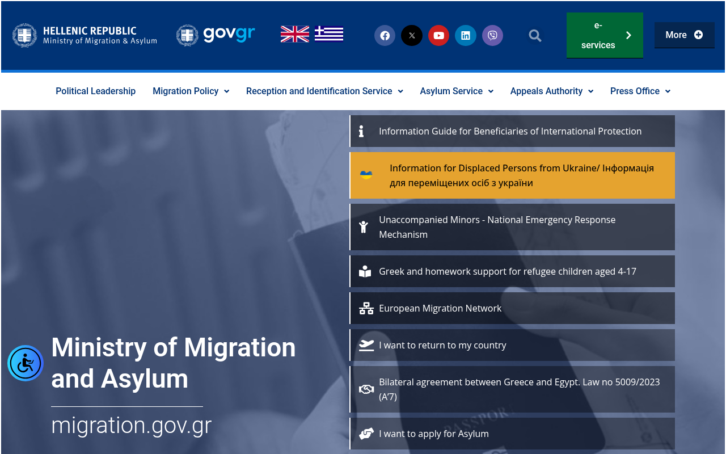Open the Political Leadership menu item
This screenshot has width=726, height=454.
tap(95, 91)
